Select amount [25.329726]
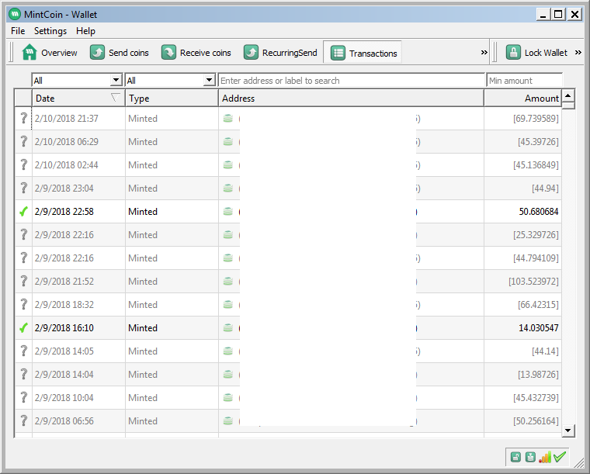This screenshot has height=474, width=590. click(536, 235)
